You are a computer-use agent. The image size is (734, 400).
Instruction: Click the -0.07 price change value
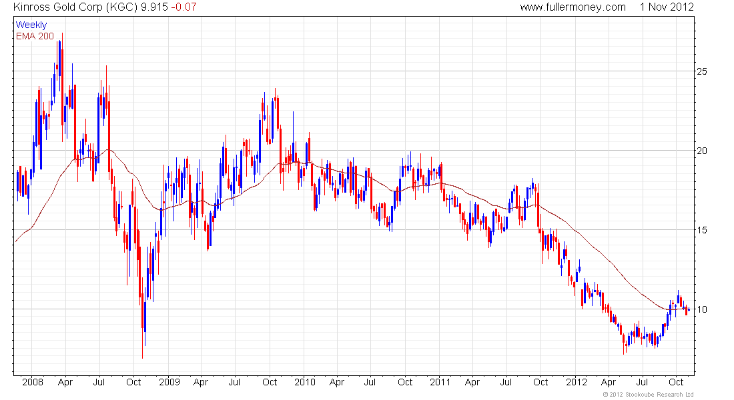coord(183,7)
